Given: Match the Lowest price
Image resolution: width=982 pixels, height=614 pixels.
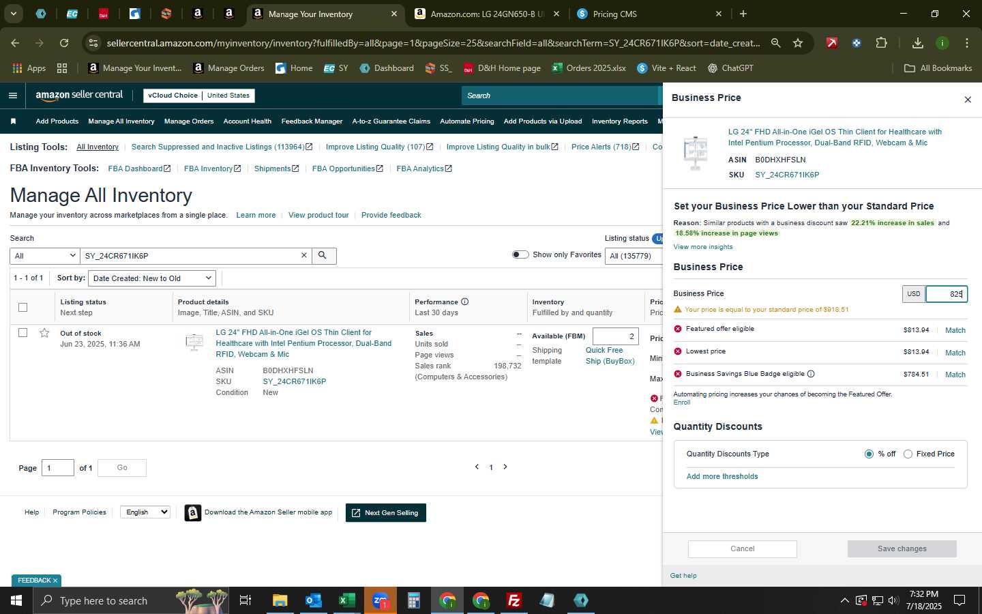Looking at the screenshot, I should 955,353.
